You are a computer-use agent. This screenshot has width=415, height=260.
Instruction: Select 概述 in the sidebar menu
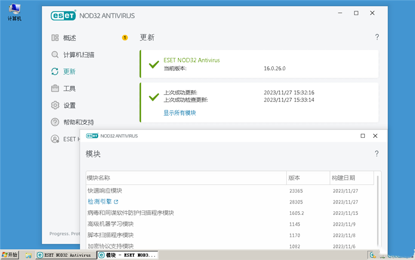[x=70, y=38]
